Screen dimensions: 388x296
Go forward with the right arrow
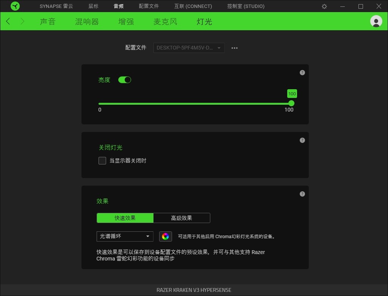tap(22, 21)
